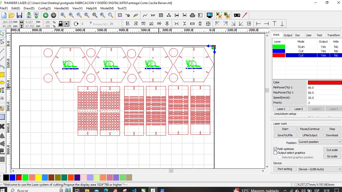Save the file using the floppy disk icon
342x192 pixels.
click(x=19, y=15)
